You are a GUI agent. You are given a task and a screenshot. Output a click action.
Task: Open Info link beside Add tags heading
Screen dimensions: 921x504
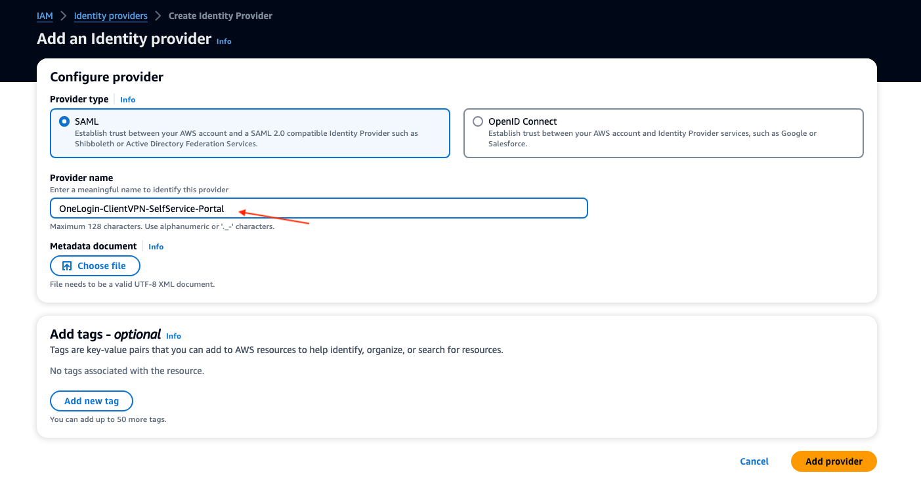[x=173, y=336]
